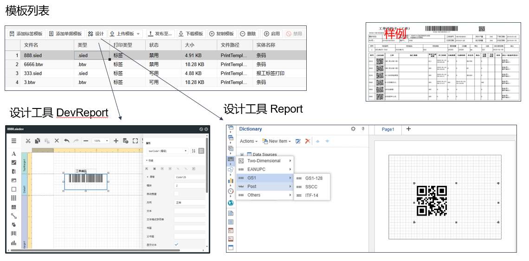Open the DevReport hamburger menu
529x261 pixels.
(14, 140)
